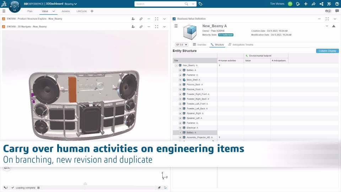Screen dimensions: 341x192
Task: Maximize the Product Structure Explore widget
Action: pos(157,19)
